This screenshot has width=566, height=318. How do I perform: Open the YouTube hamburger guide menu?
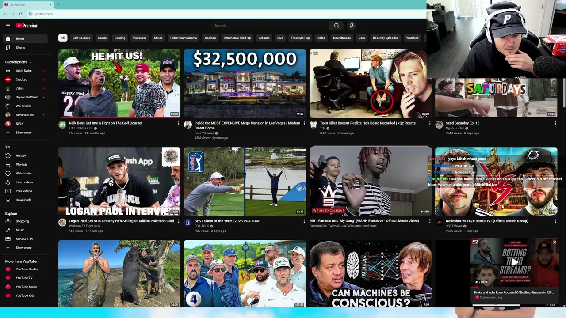click(8, 26)
